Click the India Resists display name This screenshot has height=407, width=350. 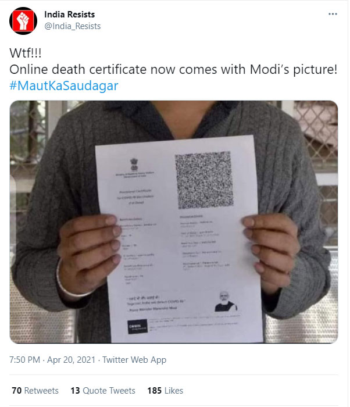(69, 14)
